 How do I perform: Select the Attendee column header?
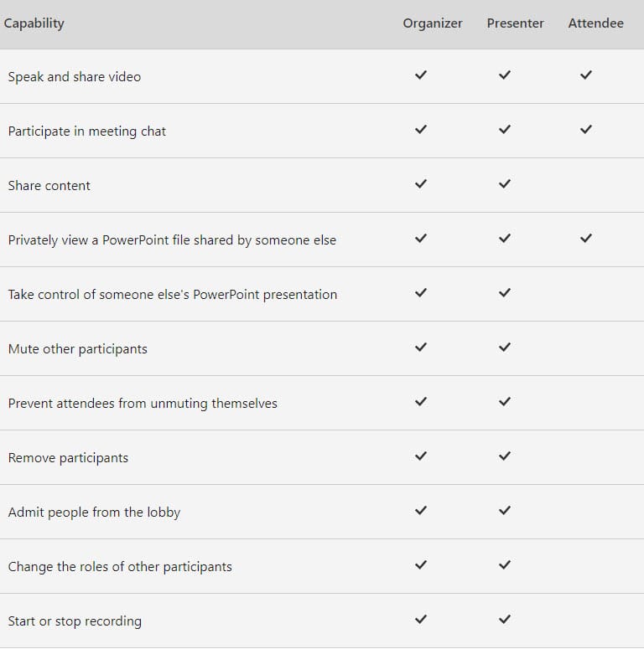(x=595, y=23)
